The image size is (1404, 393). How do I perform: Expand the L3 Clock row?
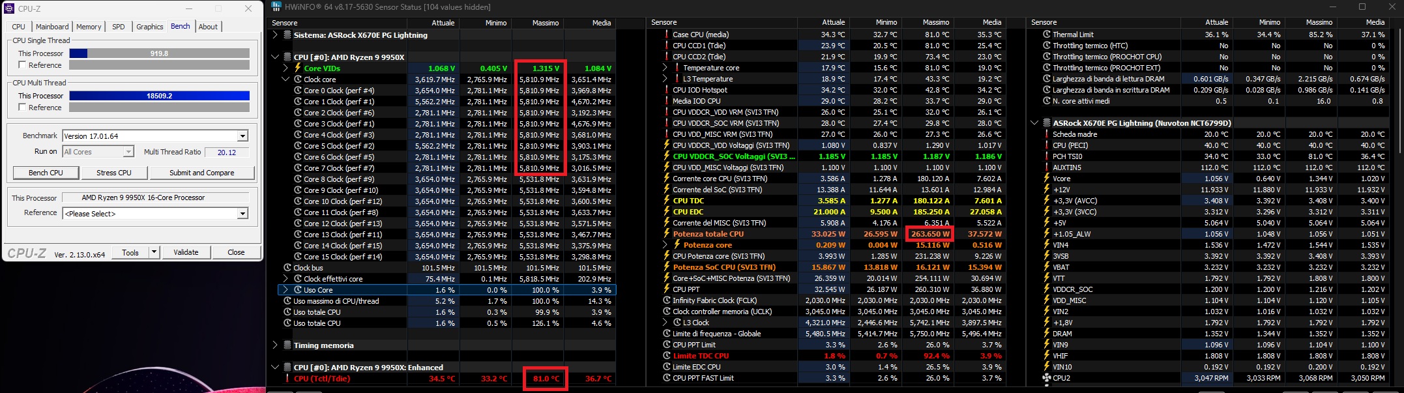pos(665,323)
